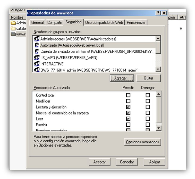This screenshot has height=179, width=195.
Task: Select the Administradores group icon
Action: coord(37,39)
